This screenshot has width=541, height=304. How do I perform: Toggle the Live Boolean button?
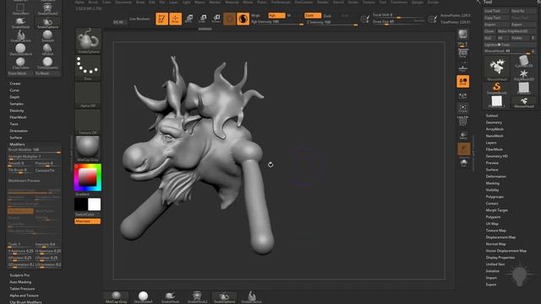coord(139,19)
